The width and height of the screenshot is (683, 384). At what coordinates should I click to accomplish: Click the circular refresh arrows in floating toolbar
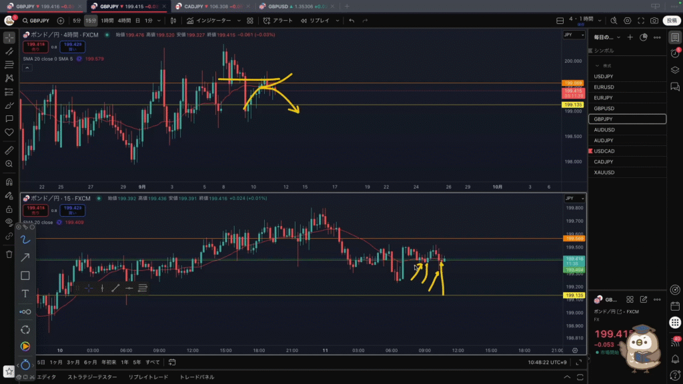click(25, 329)
